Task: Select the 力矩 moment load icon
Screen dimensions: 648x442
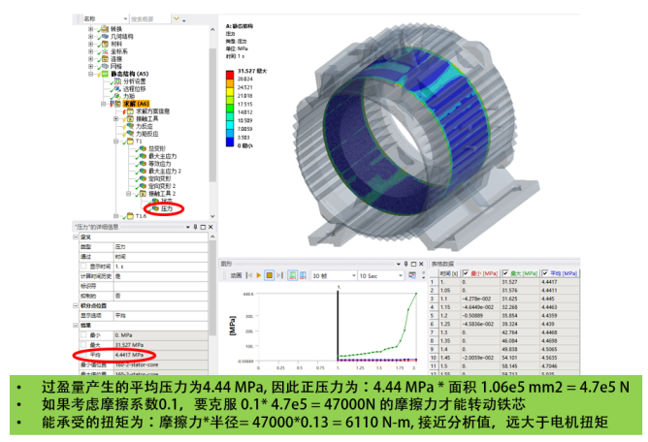Action: point(117,96)
